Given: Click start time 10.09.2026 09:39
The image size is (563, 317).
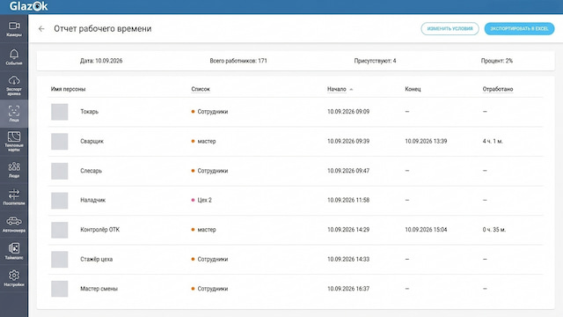Looking at the screenshot, I should point(348,141).
